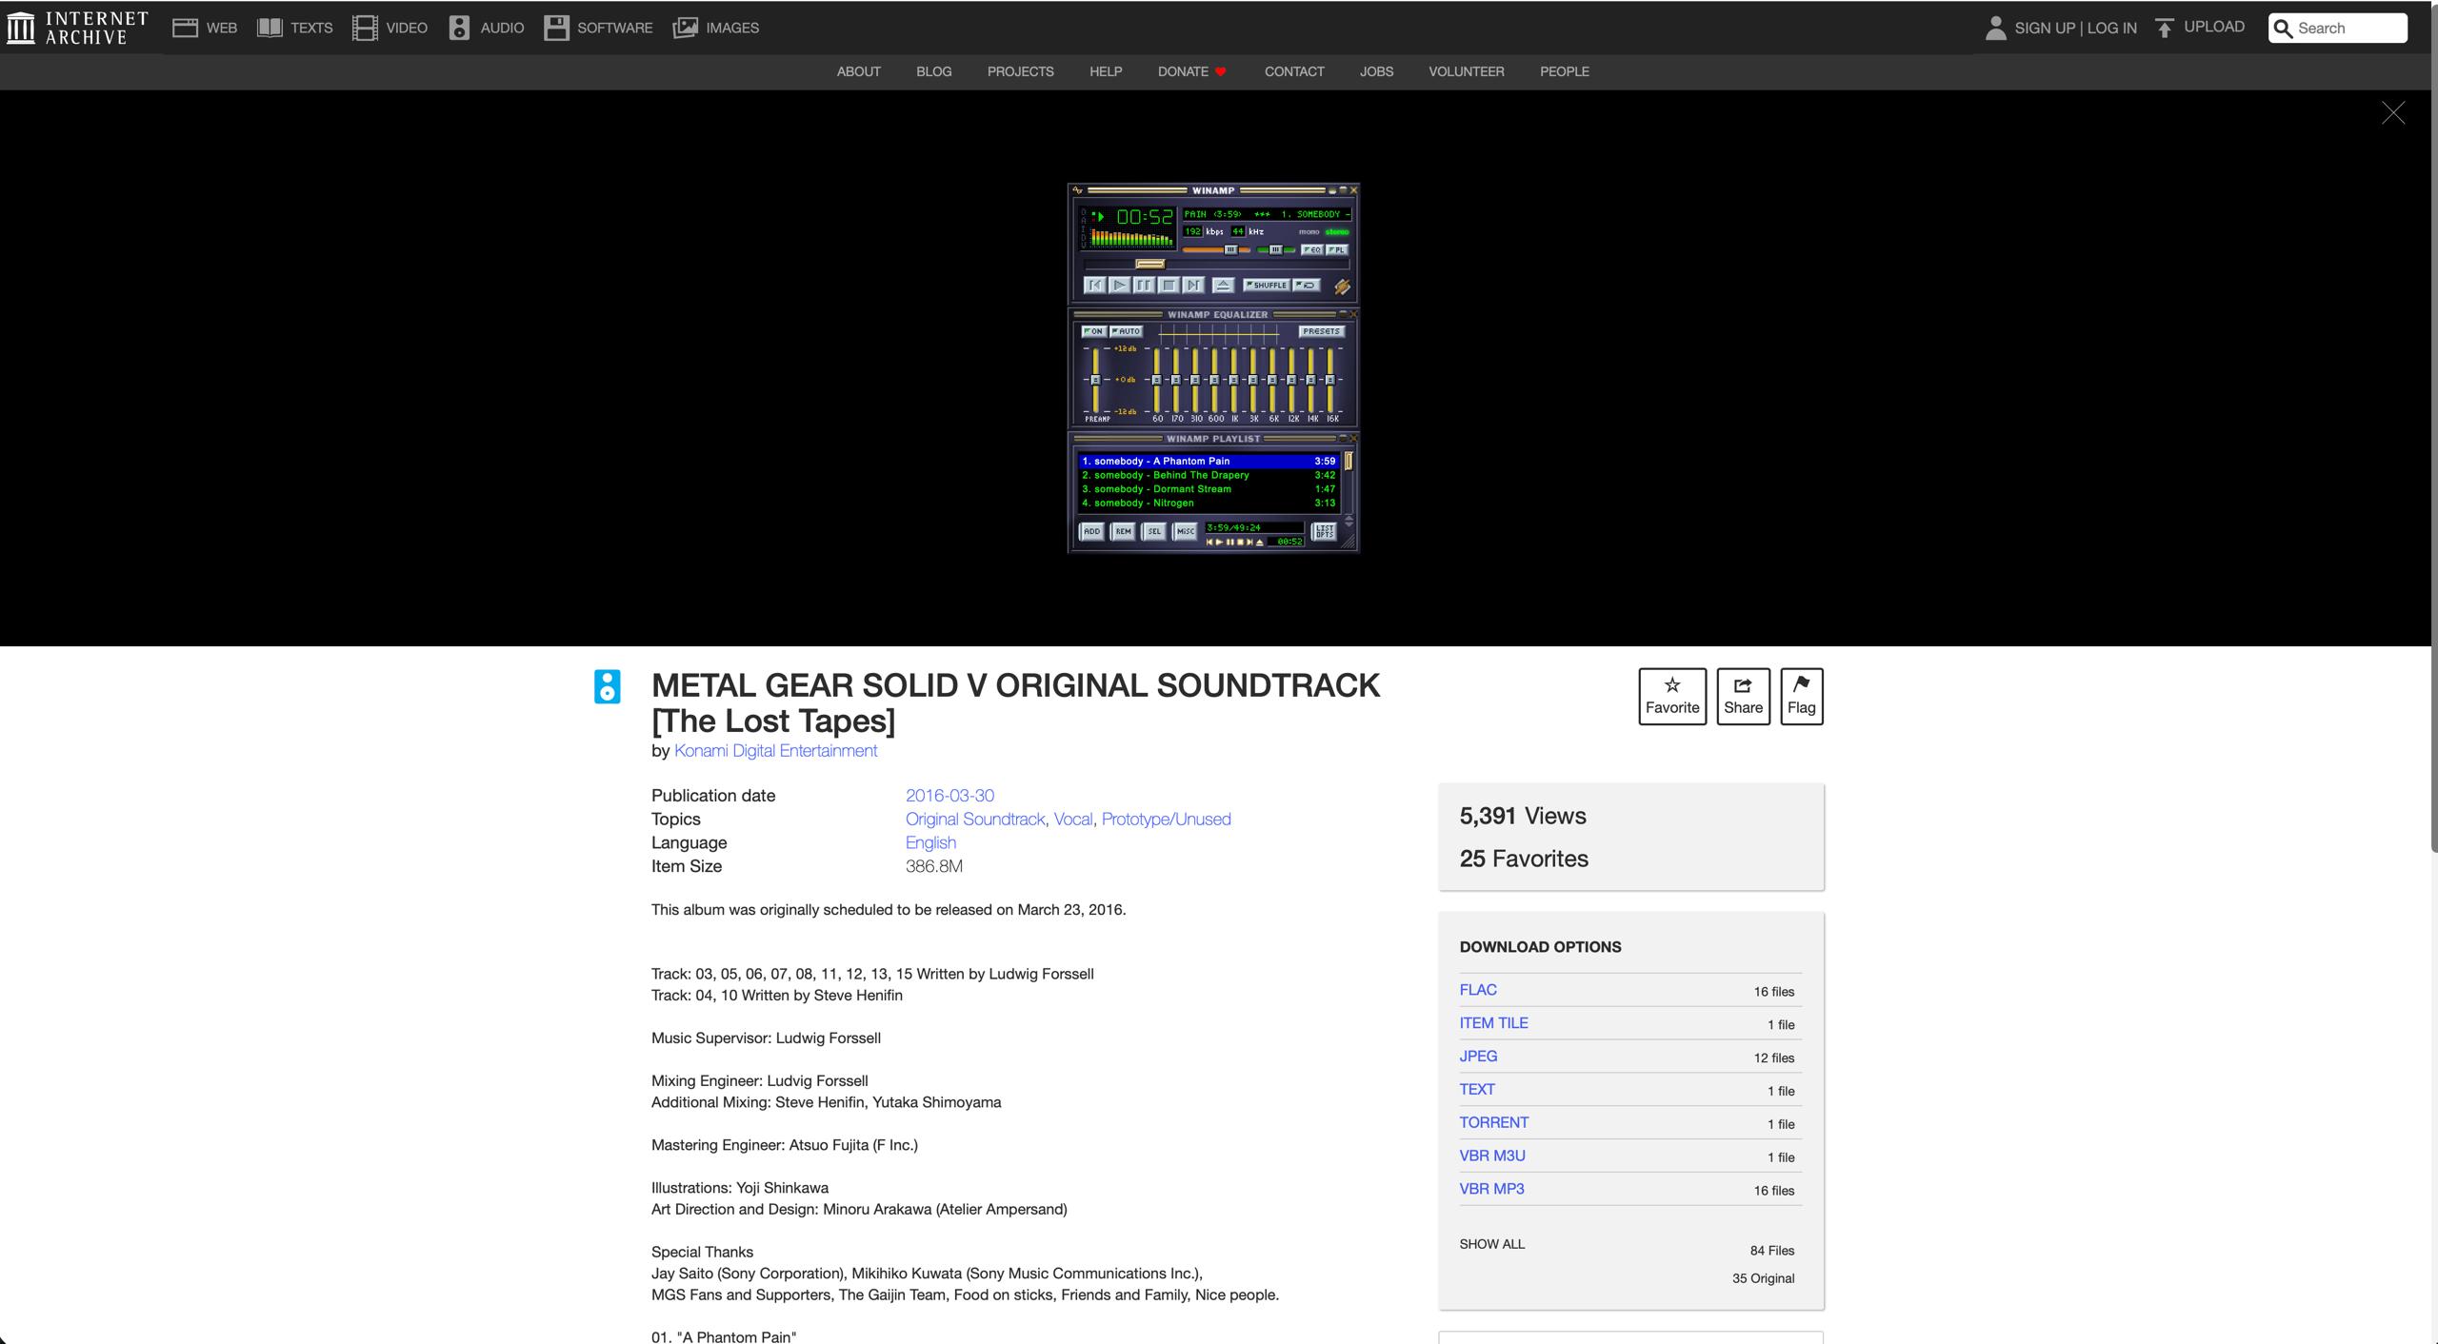Open the FLAC download option
Screen dimensions: 2438x1344
[x=1478, y=990]
